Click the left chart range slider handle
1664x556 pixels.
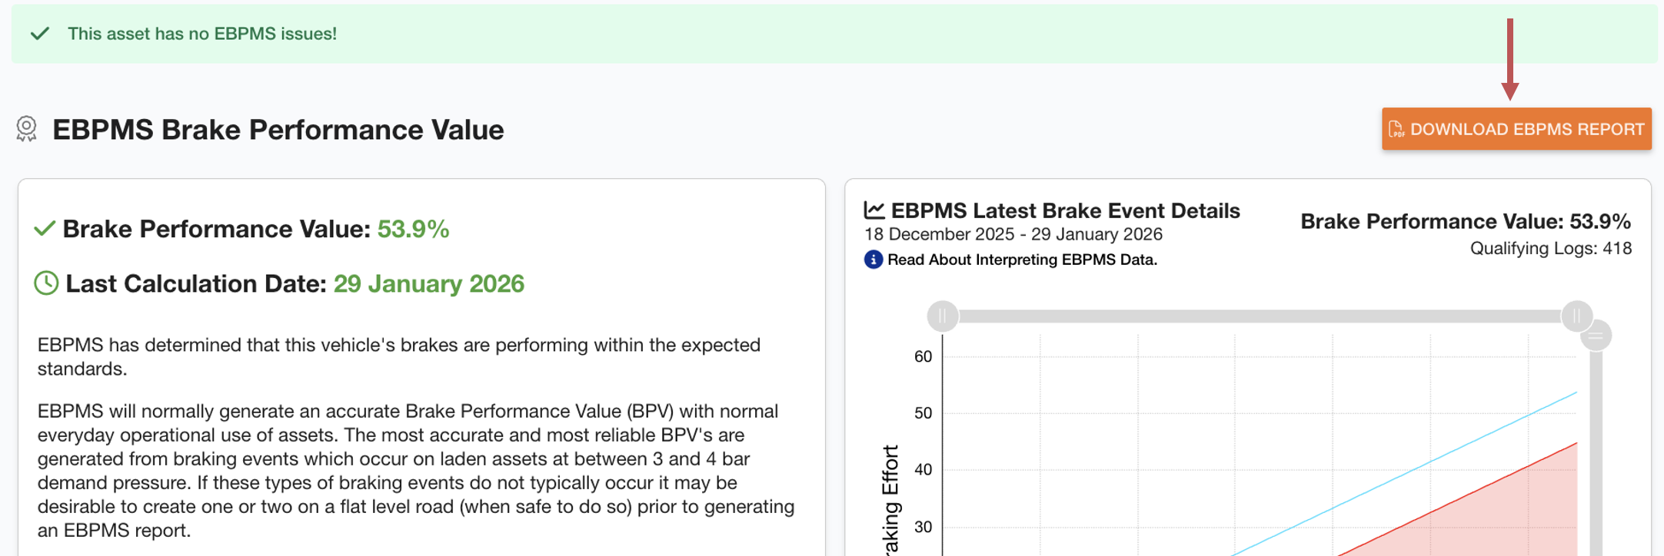(x=942, y=316)
